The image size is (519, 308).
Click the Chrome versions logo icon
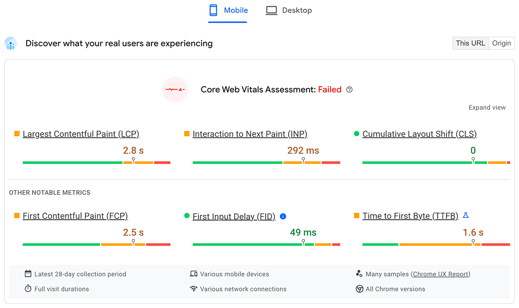360,289
